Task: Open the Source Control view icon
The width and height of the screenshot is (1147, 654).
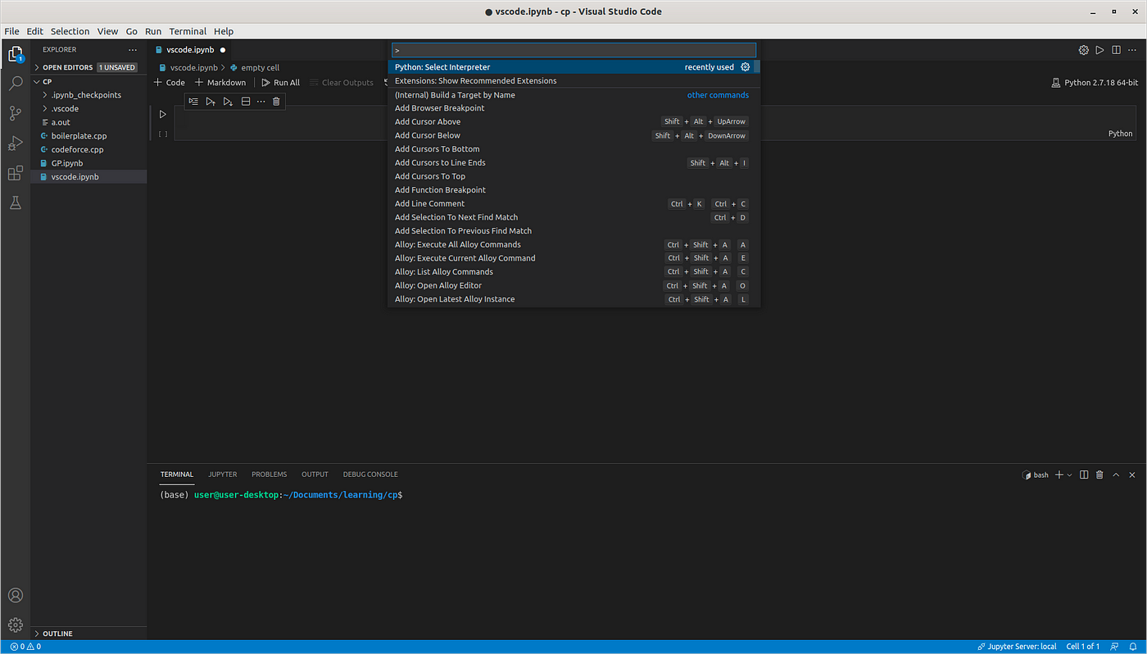Action: (x=16, y=113)
